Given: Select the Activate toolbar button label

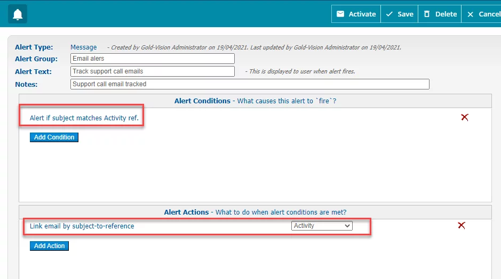Looking at the screenshot, I should tap(362, 14).
